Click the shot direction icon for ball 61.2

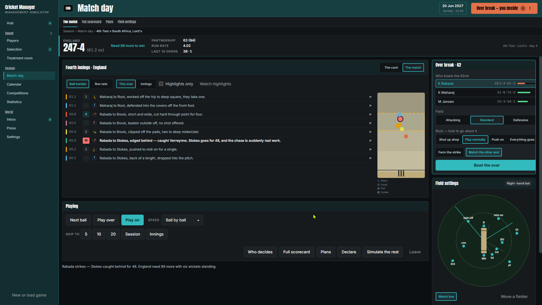click(x=94, y=97)
